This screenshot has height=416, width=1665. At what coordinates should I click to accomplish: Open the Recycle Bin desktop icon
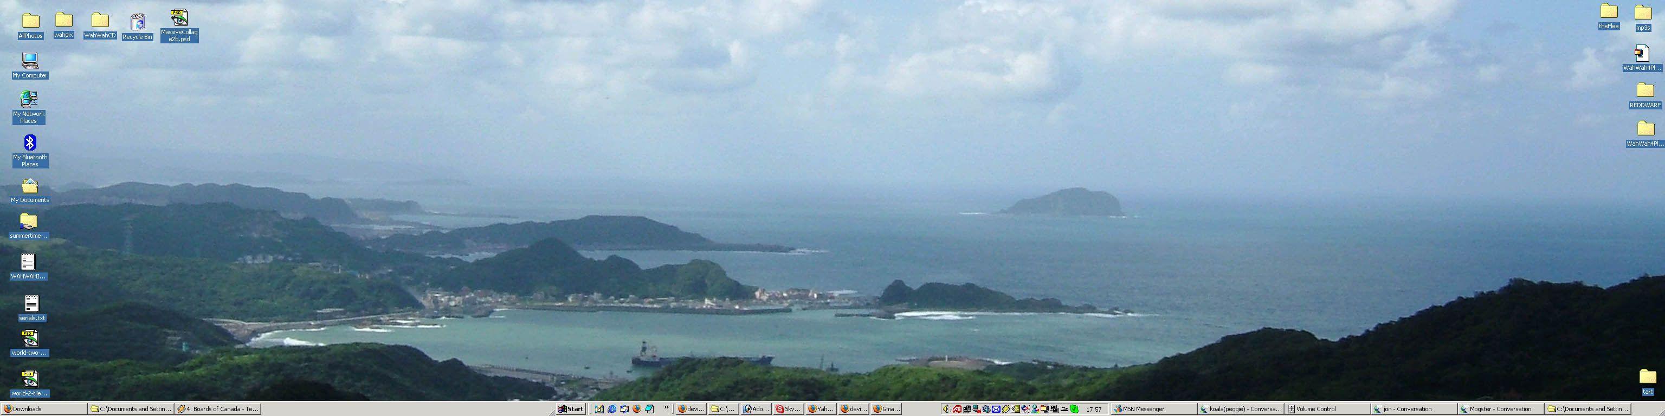137,24
